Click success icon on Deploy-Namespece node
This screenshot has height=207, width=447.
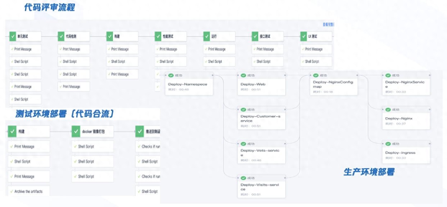(171, 75)
